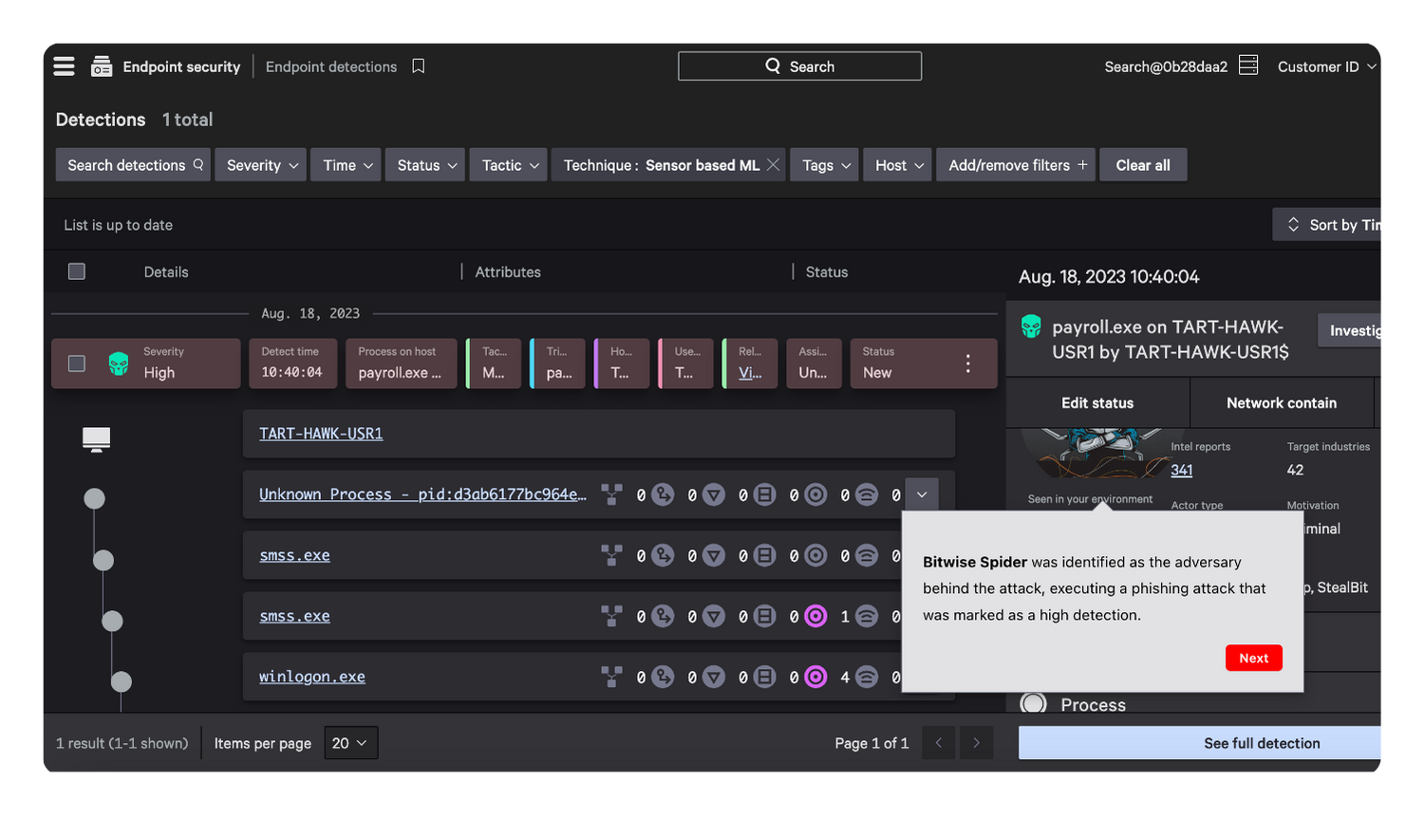The width and height of the screenshot is (1424, 818).
Task: Click the magnifier icon in the search bar
Action: [x=774, y=65]
